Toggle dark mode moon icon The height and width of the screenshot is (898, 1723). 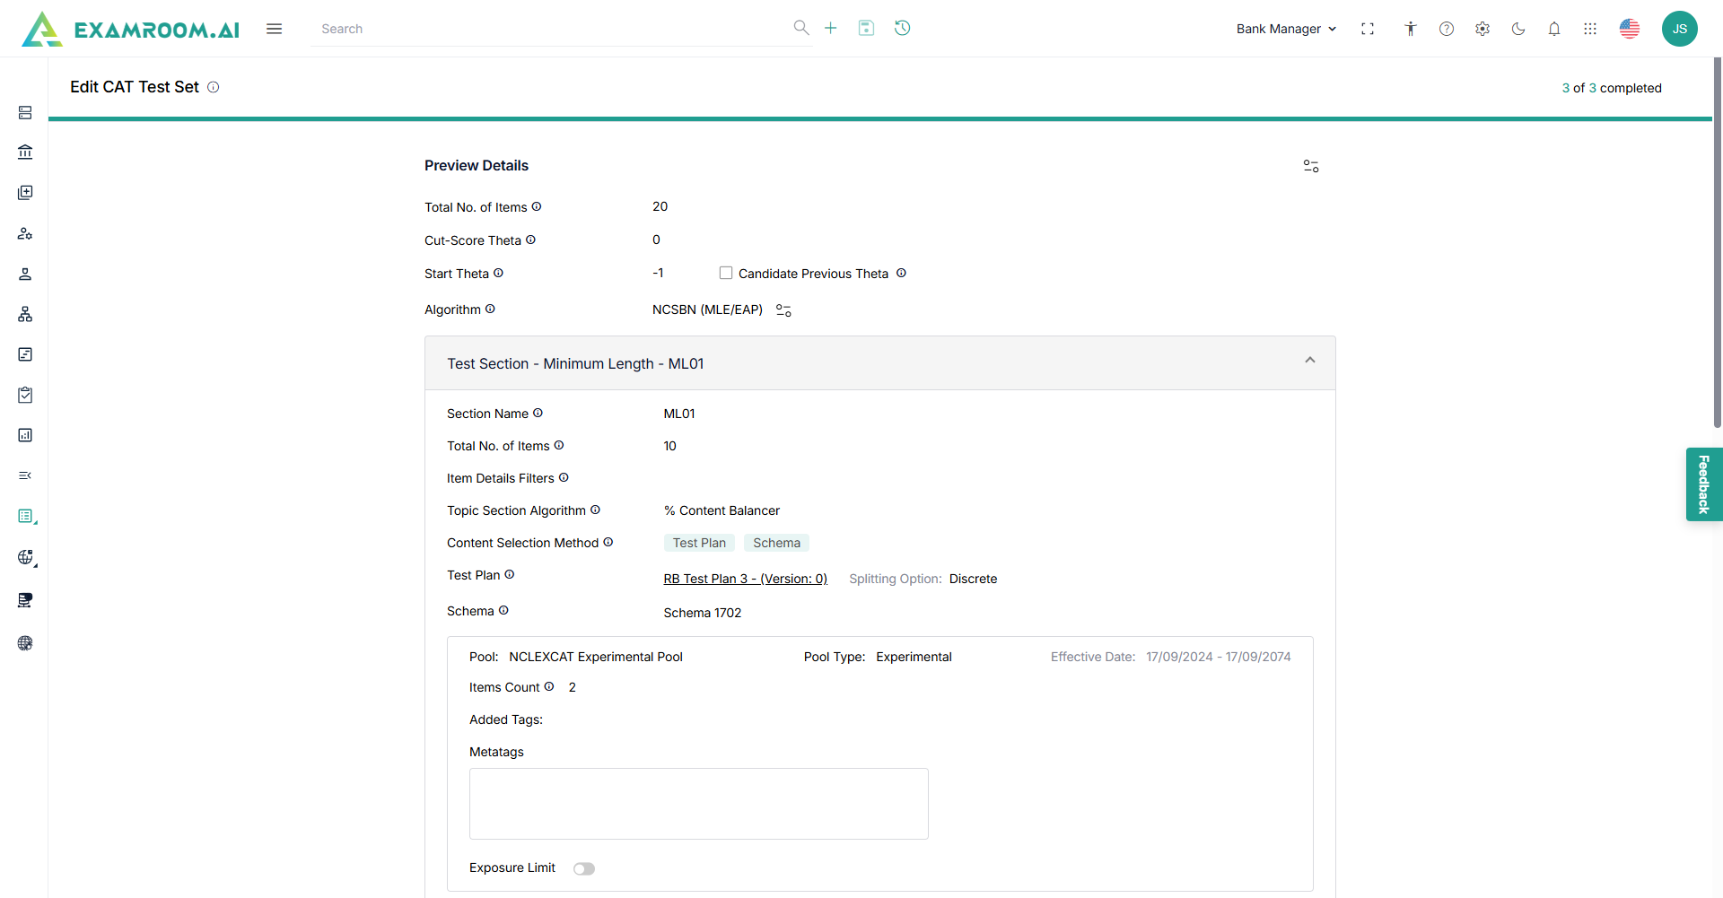coord(1518,29)
